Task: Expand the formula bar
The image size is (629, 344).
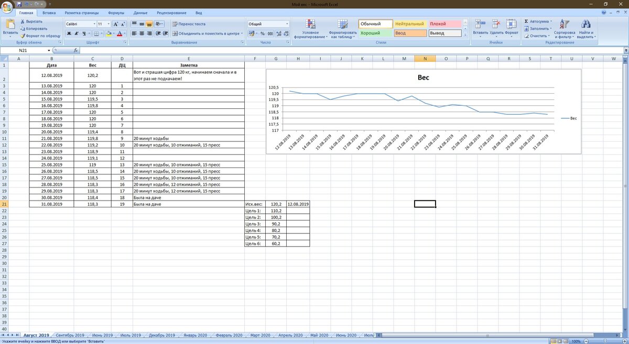Action: (x=625, y=50)
